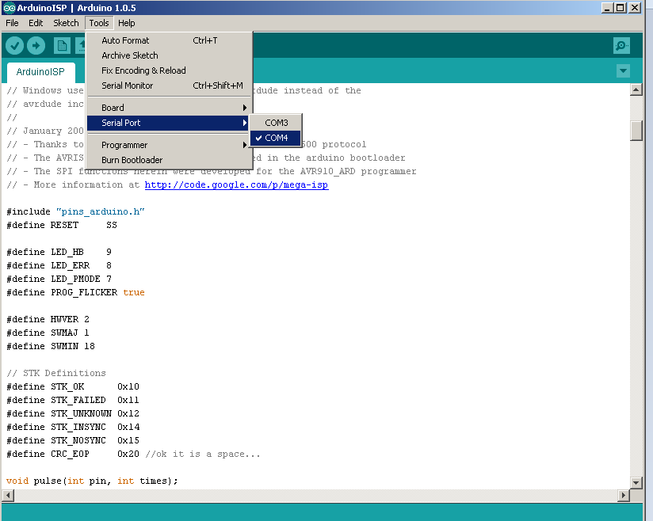This screenshot has width=653, height=521.
Task: Open the Sketch menu
Action: [x=66, y=23]
